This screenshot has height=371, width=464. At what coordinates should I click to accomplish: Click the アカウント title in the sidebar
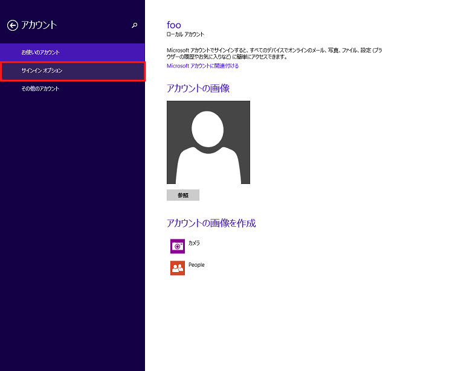[x=39, y=25]
